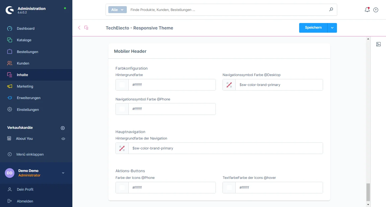Screen dimensions: 386x207
Task: Open the Hintergrundfarbe color swatch
Action: (x=122, y=85)
